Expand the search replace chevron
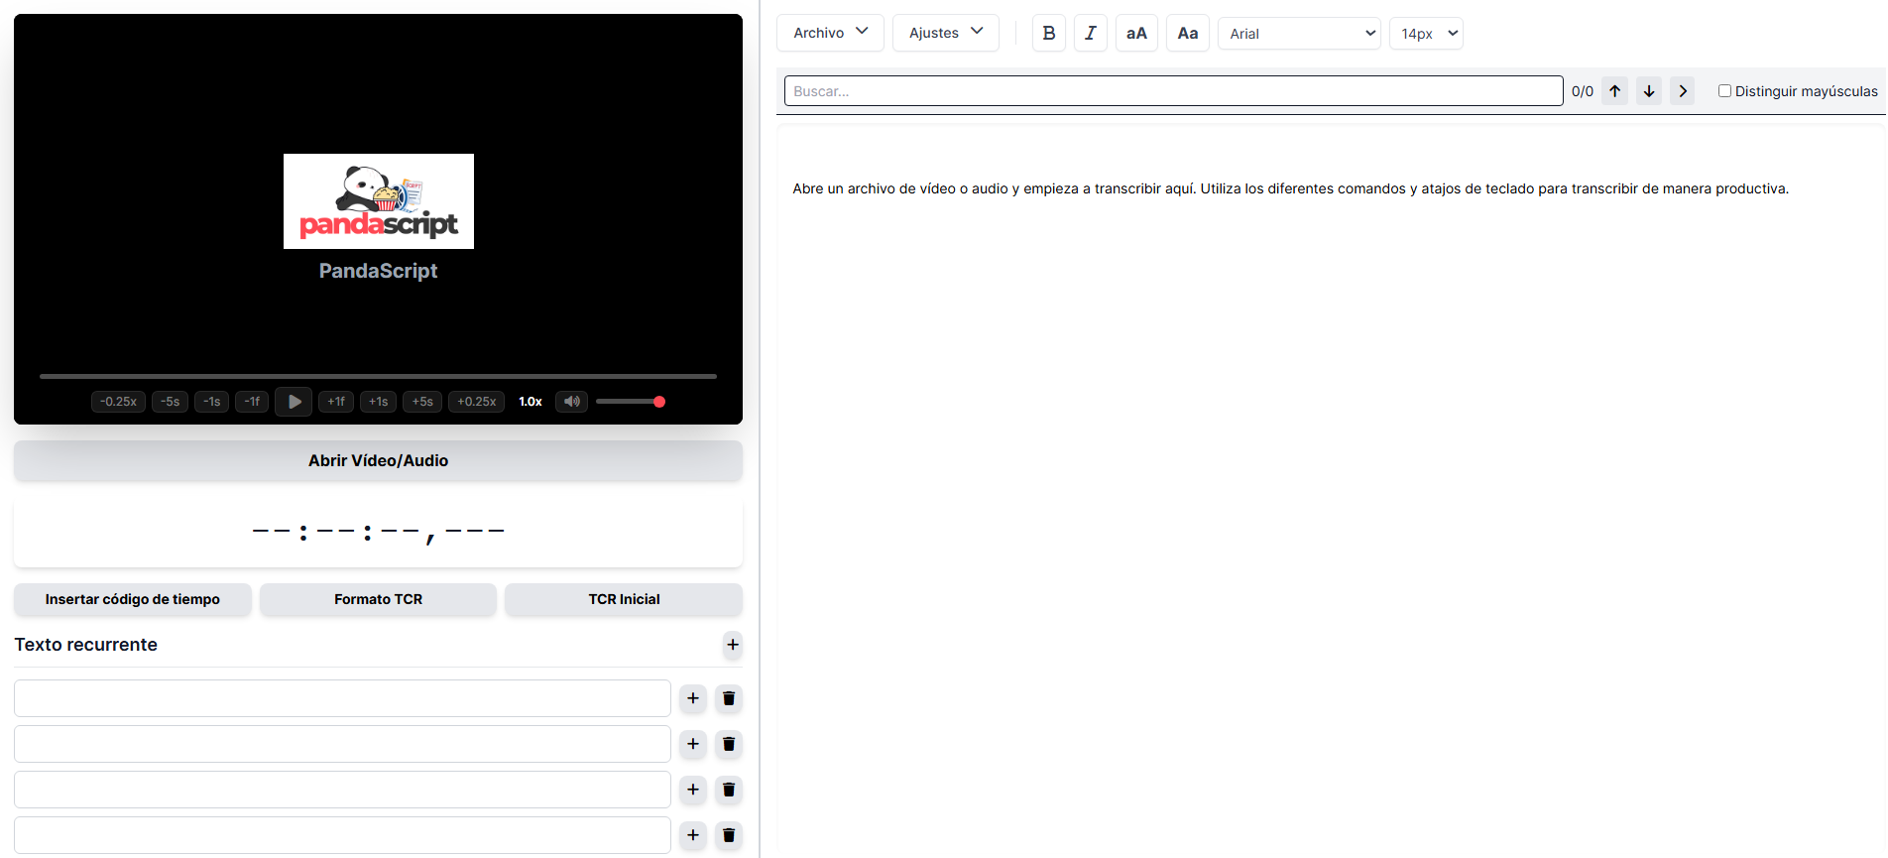The height and width of the screenshot is (858, 1888). 1682,91
